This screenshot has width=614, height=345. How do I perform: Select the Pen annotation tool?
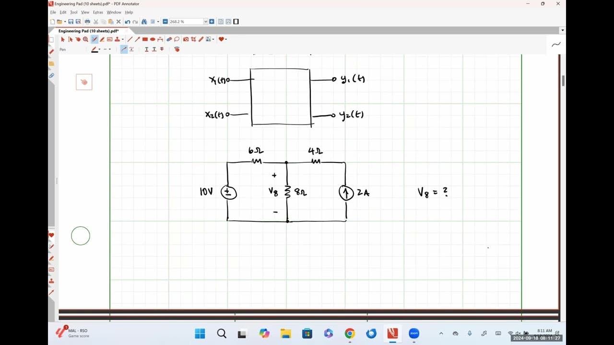point(94,39)
